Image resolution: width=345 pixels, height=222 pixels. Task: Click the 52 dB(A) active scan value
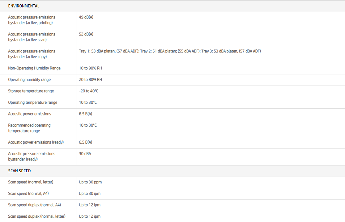click(86, 34)
